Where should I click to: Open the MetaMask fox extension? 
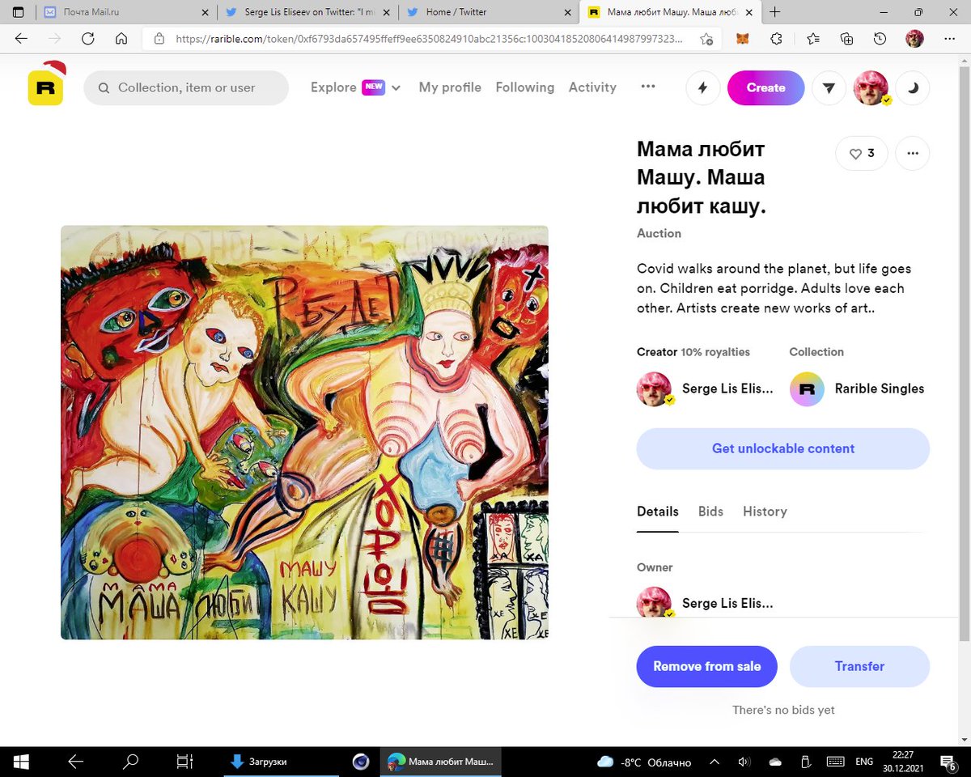742,38
